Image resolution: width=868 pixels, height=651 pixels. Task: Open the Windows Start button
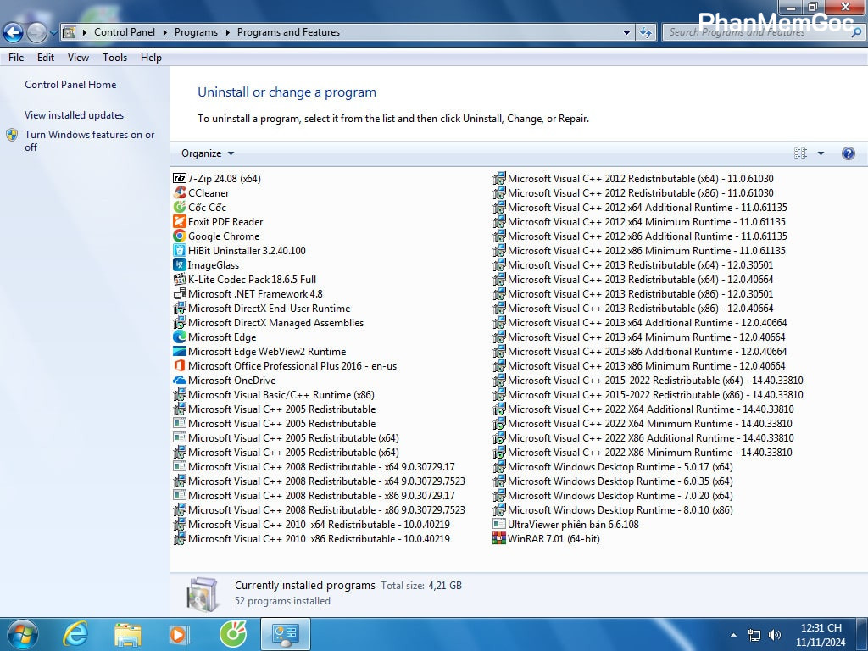tap(21, 633)
